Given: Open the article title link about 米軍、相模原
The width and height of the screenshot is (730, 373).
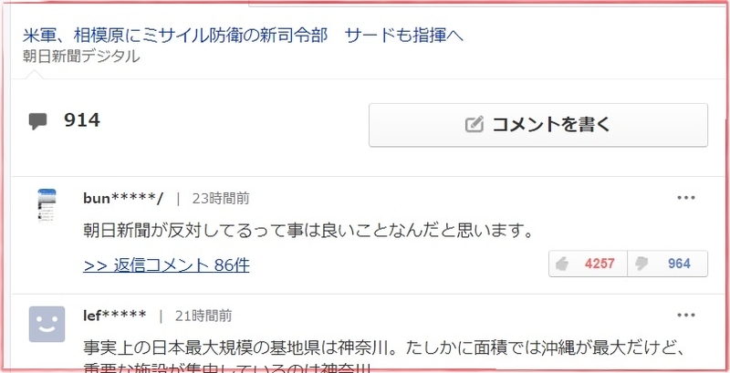Looking at the screenshot, I should (x=243, y=36).
